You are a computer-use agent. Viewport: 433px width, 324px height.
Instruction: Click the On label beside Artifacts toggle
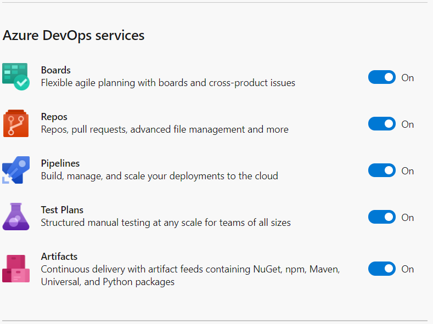[x=408, y=269]
